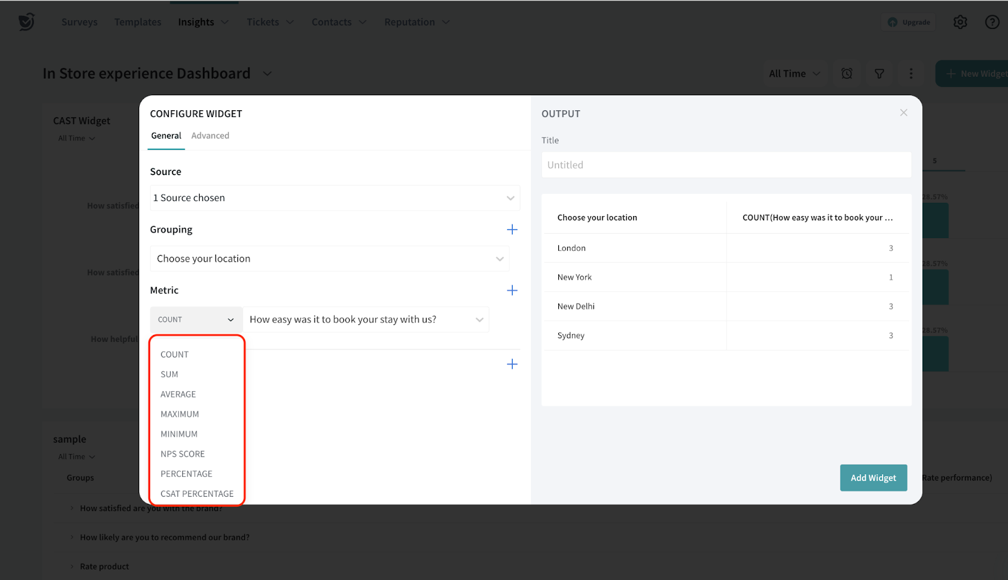Viewport: 1008px width, 580px height.
Task: Expand the Rate product row
Action: [72, 567]
